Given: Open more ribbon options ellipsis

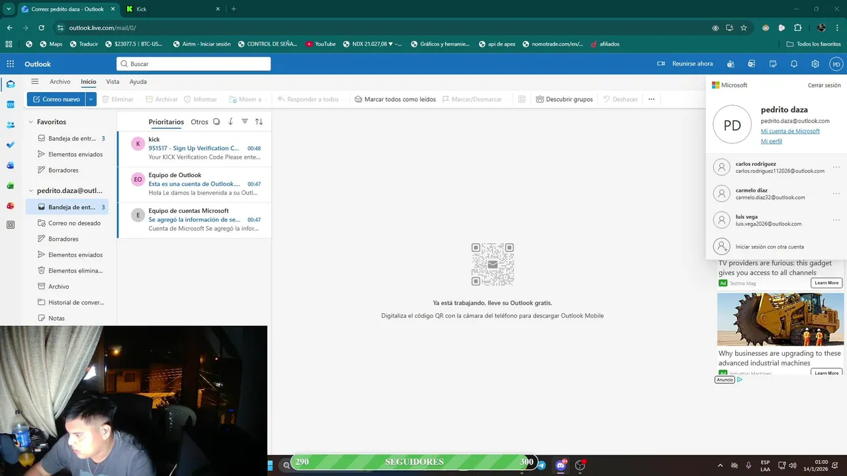Looking at the screenshot, I should [651, 99].
